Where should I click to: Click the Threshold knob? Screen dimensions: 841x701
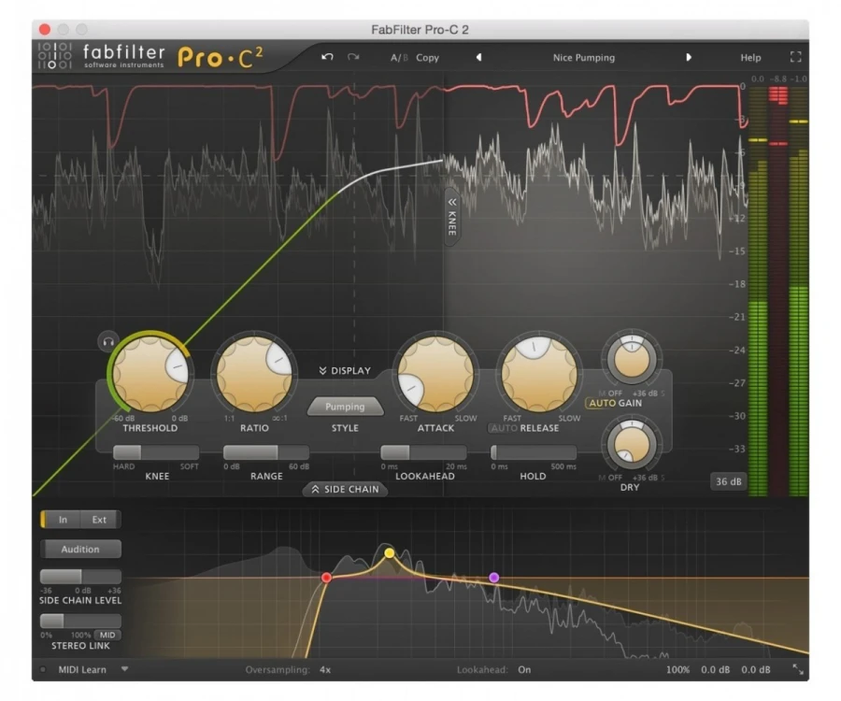pos(150,374)
